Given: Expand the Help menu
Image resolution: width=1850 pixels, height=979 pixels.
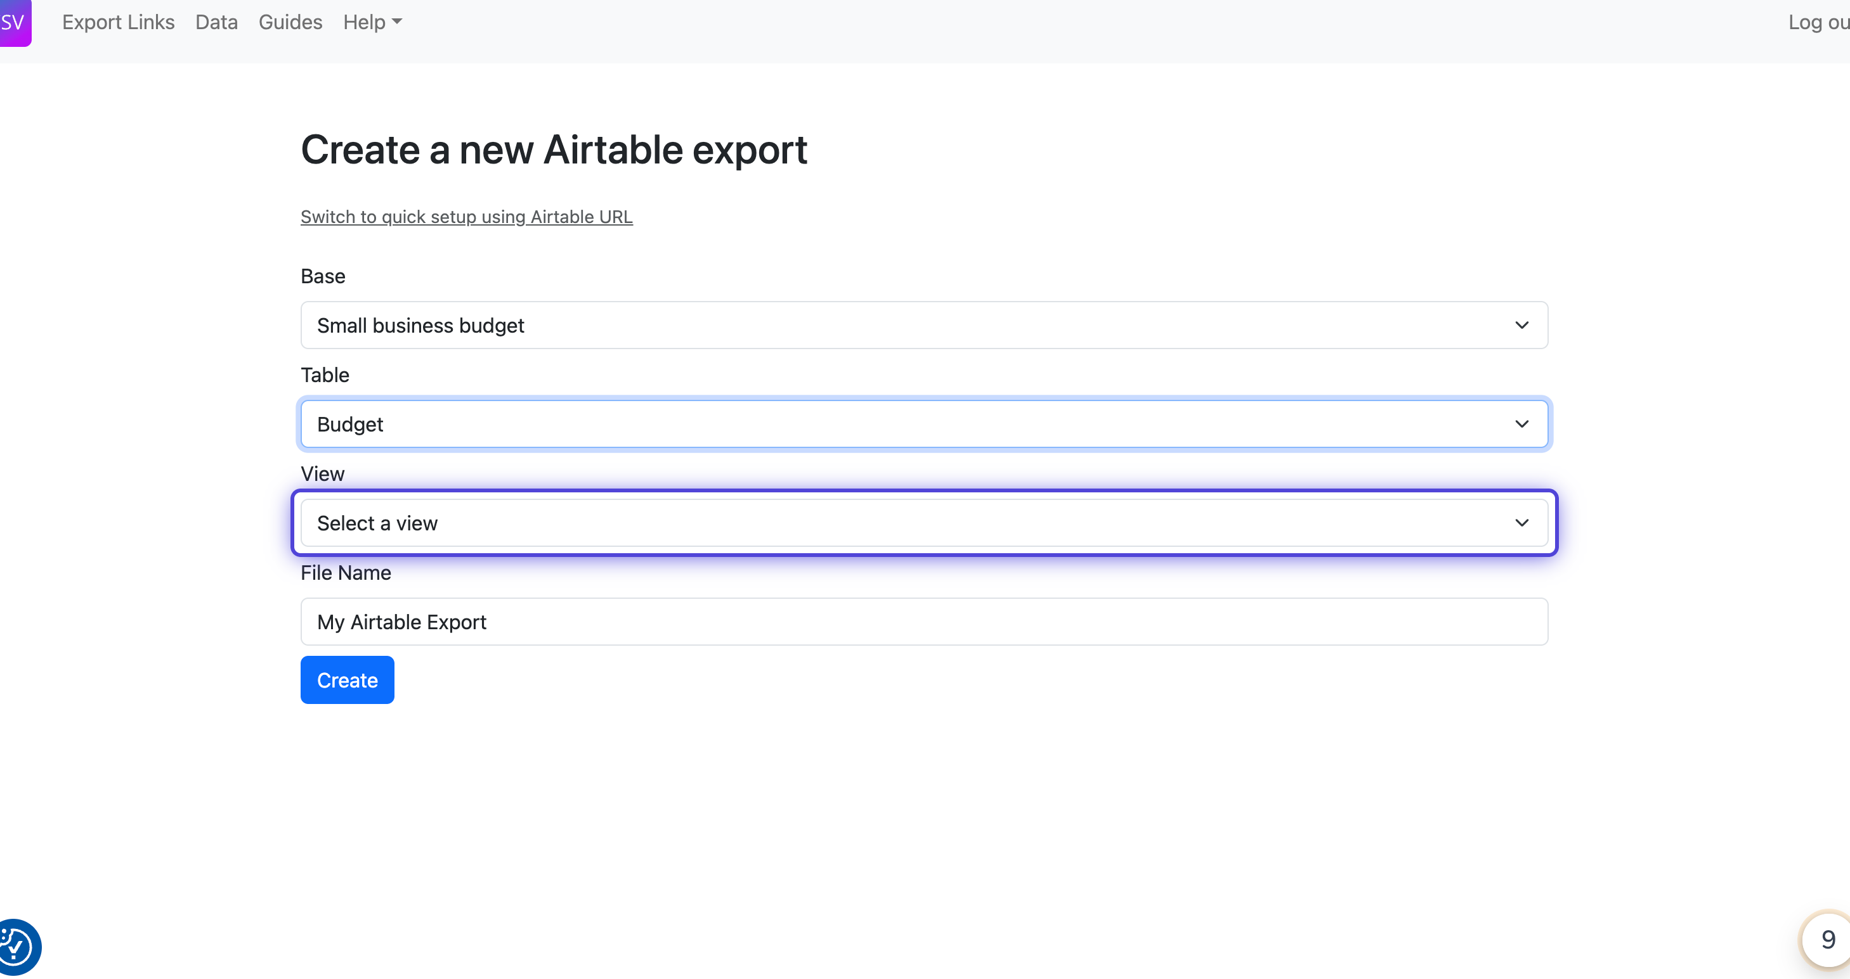Looking at the screenshot, I should [365, 22].
